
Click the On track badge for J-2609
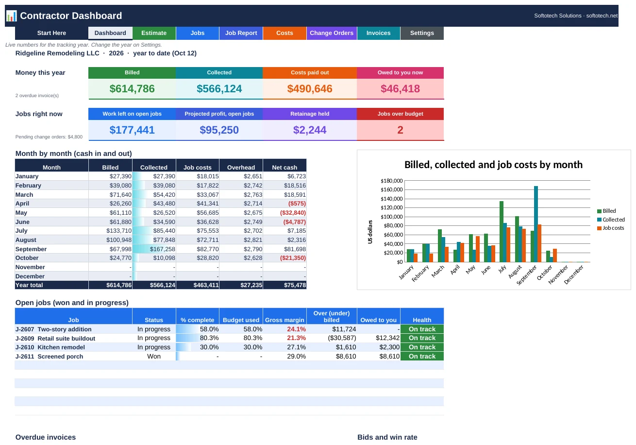click(x=422, y=338)
